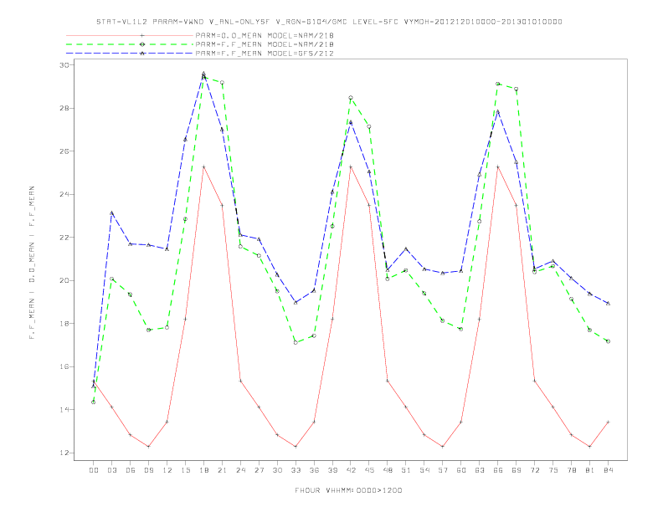Image resolution: width=663 pixels, height=512 pixels.
Task: Click the y-axis tick label 16
Action: [64, 366]
